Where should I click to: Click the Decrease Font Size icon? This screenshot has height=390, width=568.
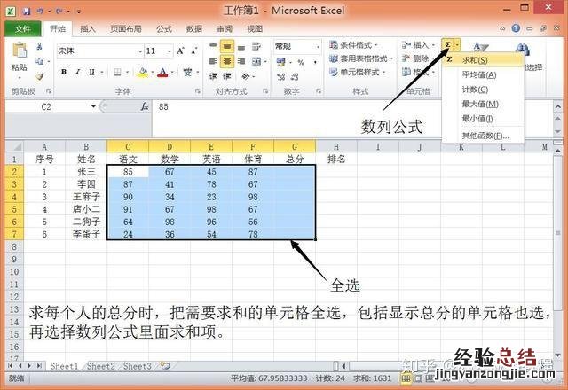pos(194,51)
